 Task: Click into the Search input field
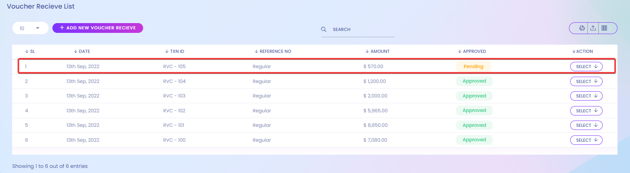362,29
